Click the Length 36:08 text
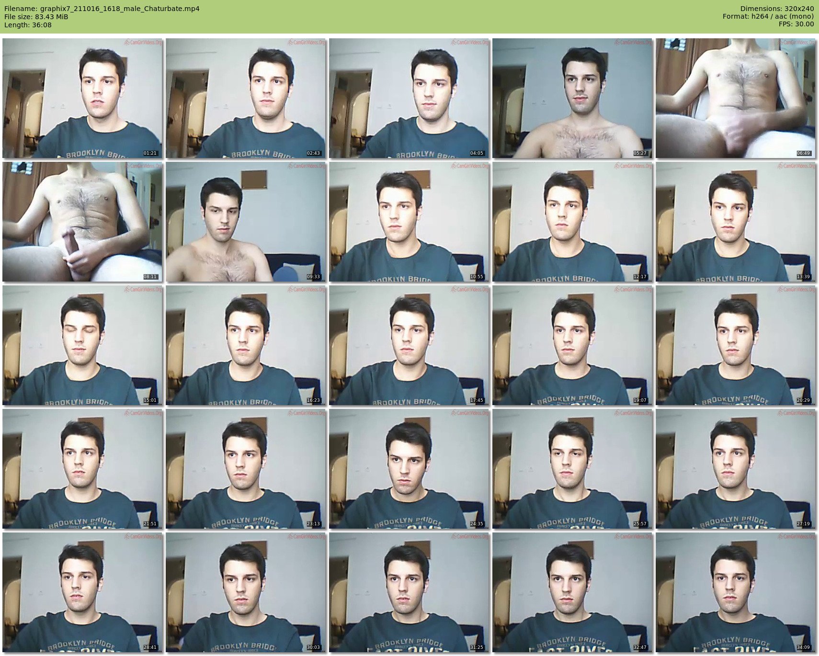 point(28,25)
